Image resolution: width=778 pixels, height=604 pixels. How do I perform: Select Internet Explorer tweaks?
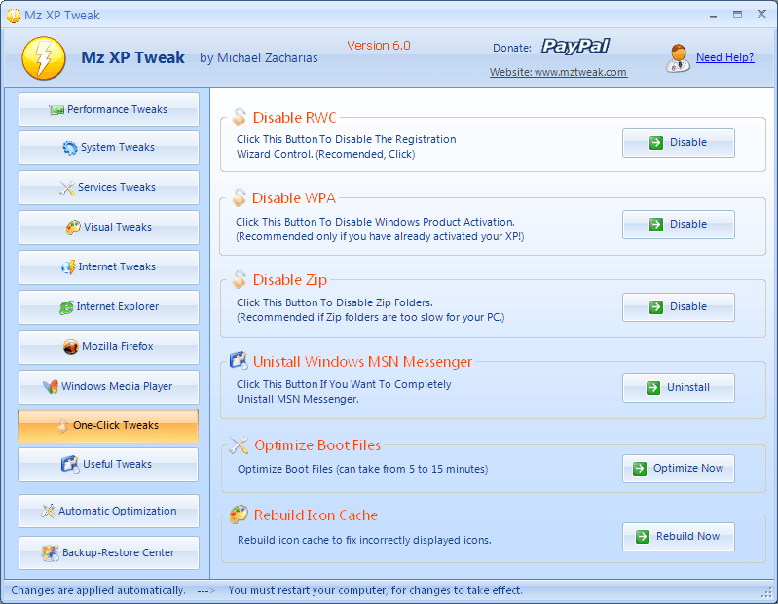(x=109, y=307)
